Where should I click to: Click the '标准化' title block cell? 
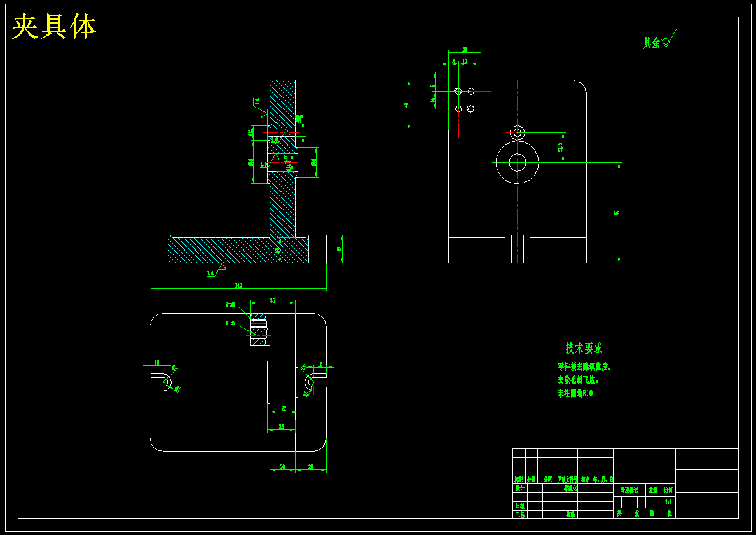570,488
